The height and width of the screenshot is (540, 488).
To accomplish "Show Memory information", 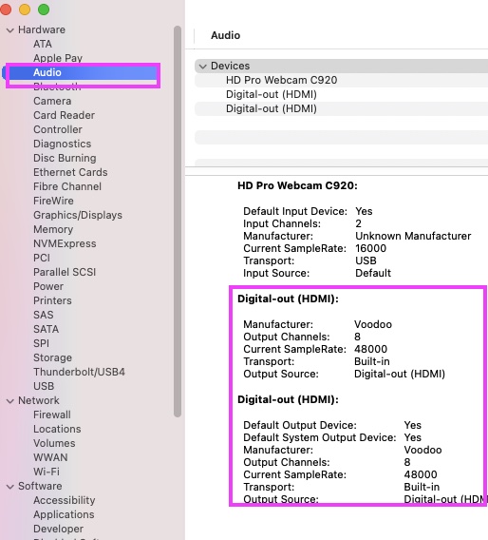I will (53, 229).
